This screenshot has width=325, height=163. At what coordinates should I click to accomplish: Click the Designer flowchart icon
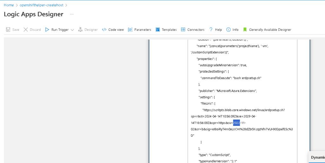(80, 29)
